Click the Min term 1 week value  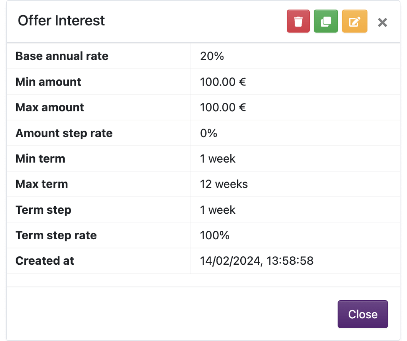click(218, 158)
